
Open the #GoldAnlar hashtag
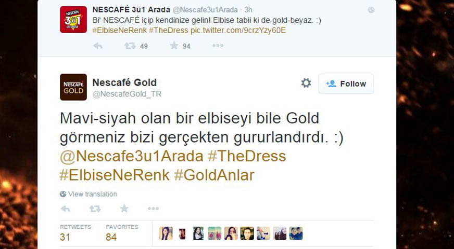(214, 175)
